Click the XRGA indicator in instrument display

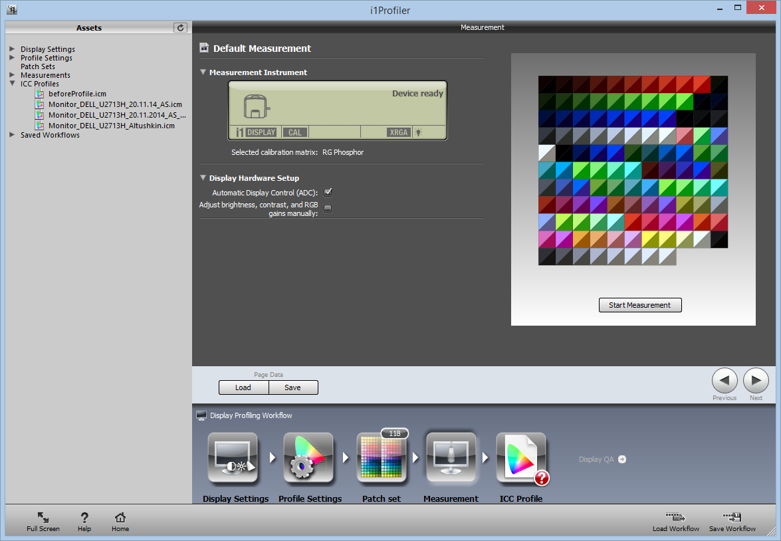(398, 132)
